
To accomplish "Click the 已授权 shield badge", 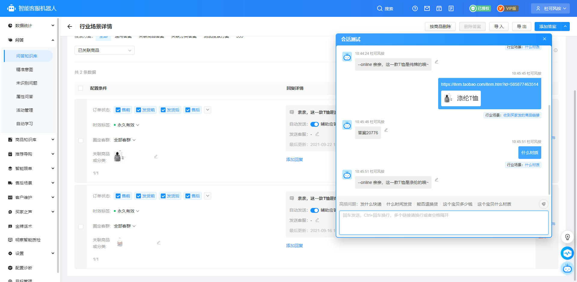I will [480, 8].
